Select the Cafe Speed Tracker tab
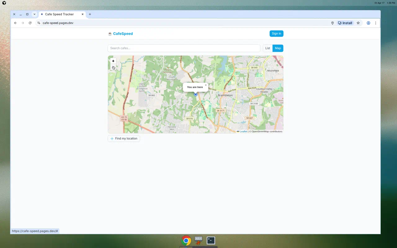 pos(60,14)
